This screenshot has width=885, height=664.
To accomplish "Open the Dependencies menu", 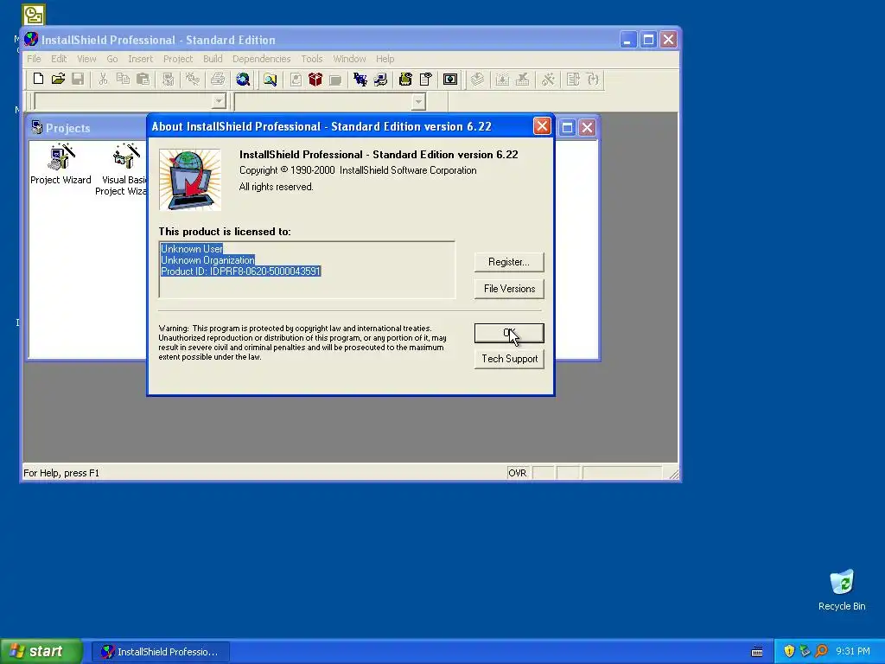I will point(261,59).
